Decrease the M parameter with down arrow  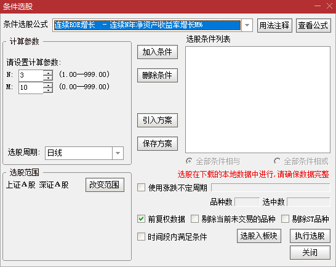tap(48, 90)
